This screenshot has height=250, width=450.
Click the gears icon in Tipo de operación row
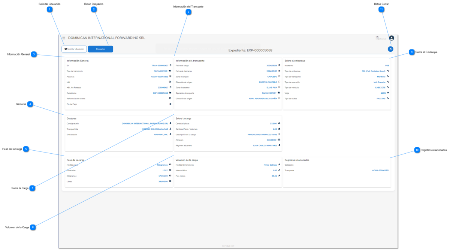coord(388,82)
